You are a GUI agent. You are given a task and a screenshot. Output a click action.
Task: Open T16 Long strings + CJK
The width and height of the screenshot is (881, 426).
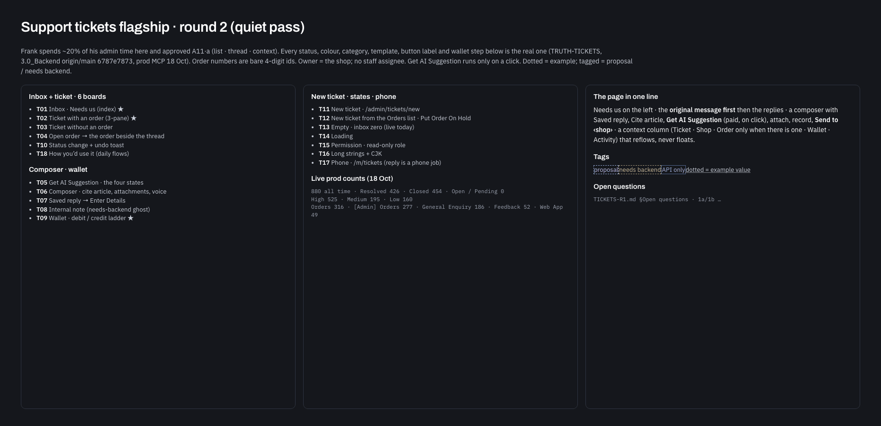click(350, 154)
